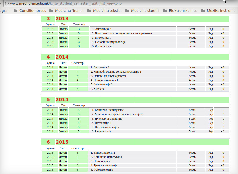Click the red 2014 heading beside semester 5
The image size is (238, 174).
(x=62, y=100)
